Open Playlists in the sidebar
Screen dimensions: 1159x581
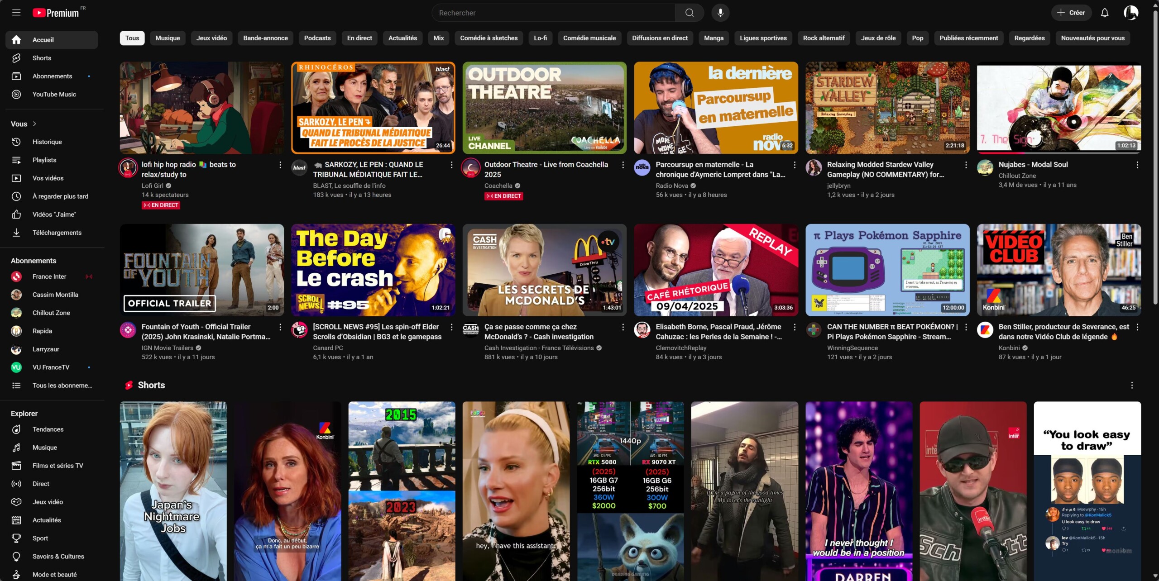pyautogui.click(x=52, y=160)
